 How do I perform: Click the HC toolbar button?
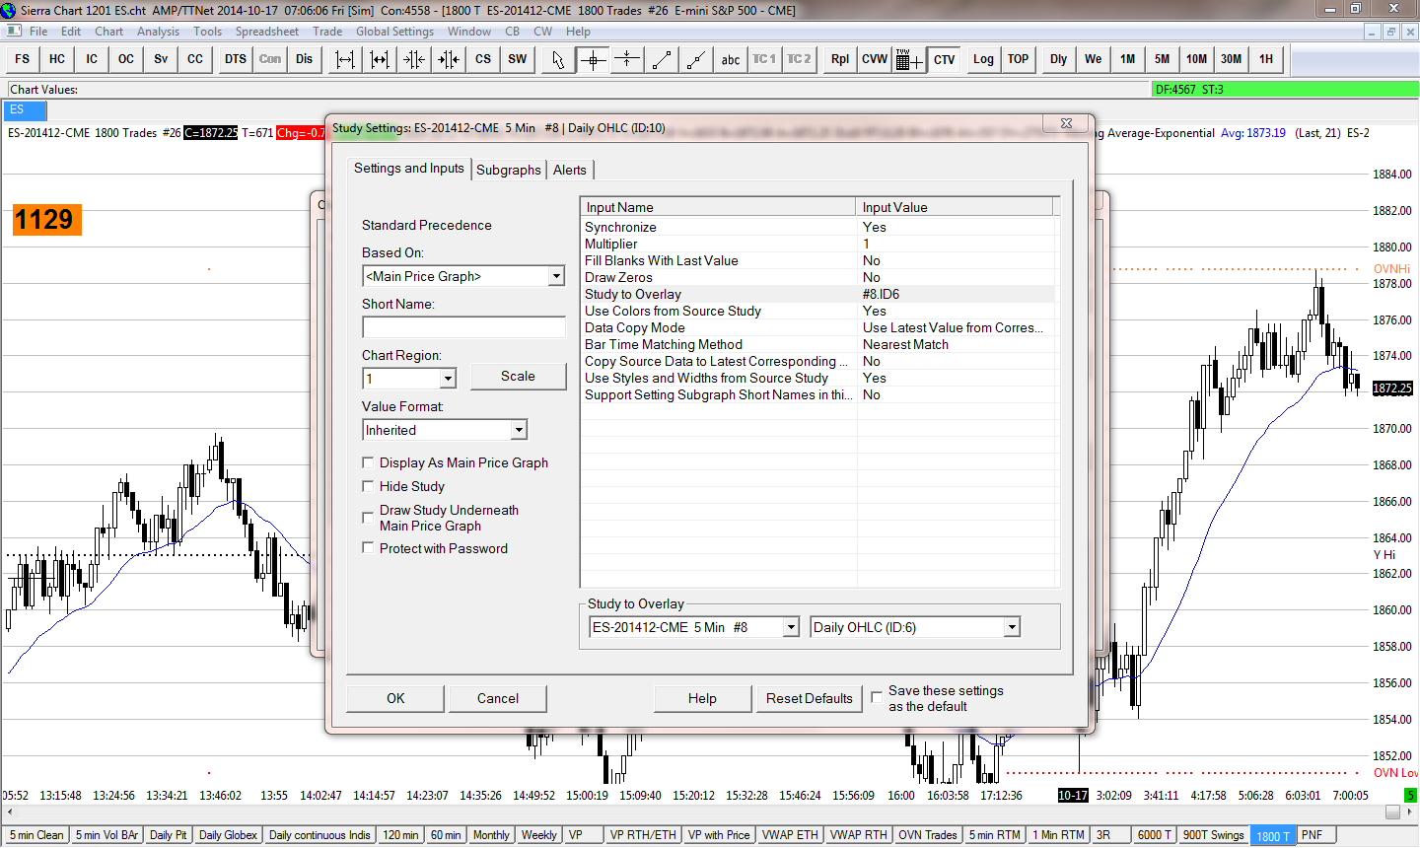(x=57, y=59)
